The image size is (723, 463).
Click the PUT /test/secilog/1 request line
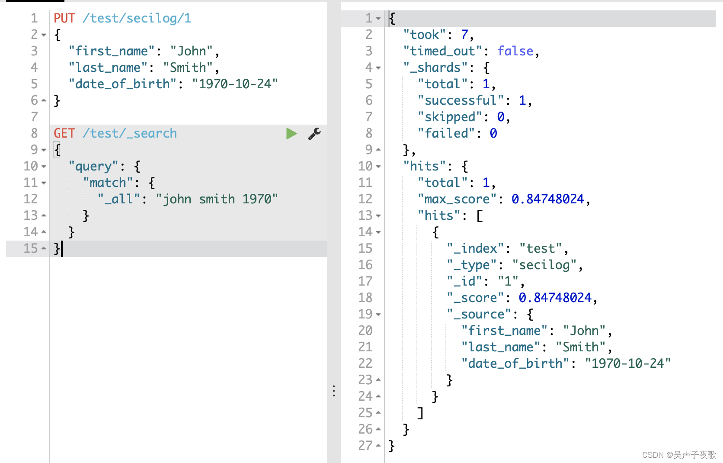[122, 18]
